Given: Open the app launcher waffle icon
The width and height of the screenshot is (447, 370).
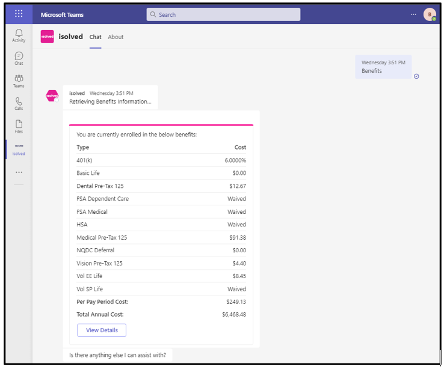Looking at the screenshot, I should [19, 13].
